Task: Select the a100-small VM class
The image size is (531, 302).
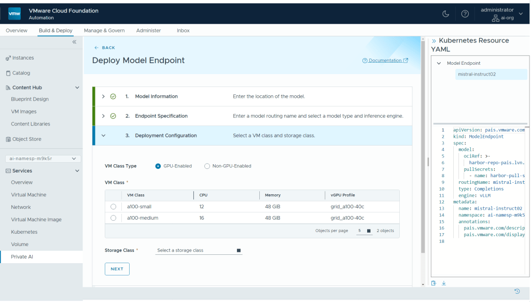Action: pos(113,207)
